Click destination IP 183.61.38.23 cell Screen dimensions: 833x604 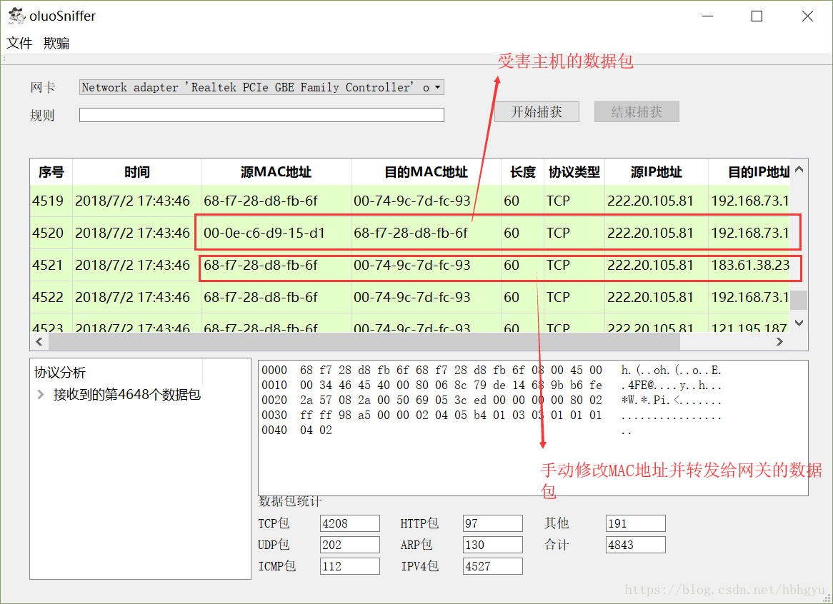pyautogui.click(x=749, y=265)
